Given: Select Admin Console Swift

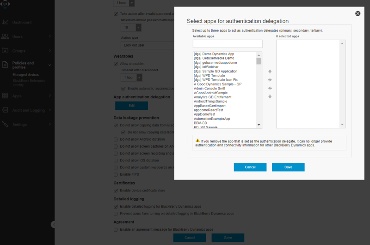Looking at the screenshot, I should point(210,89).
